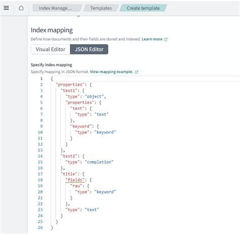Click the "completion" type value
This screenshot has height=234, width=240.
click(99, 162)
